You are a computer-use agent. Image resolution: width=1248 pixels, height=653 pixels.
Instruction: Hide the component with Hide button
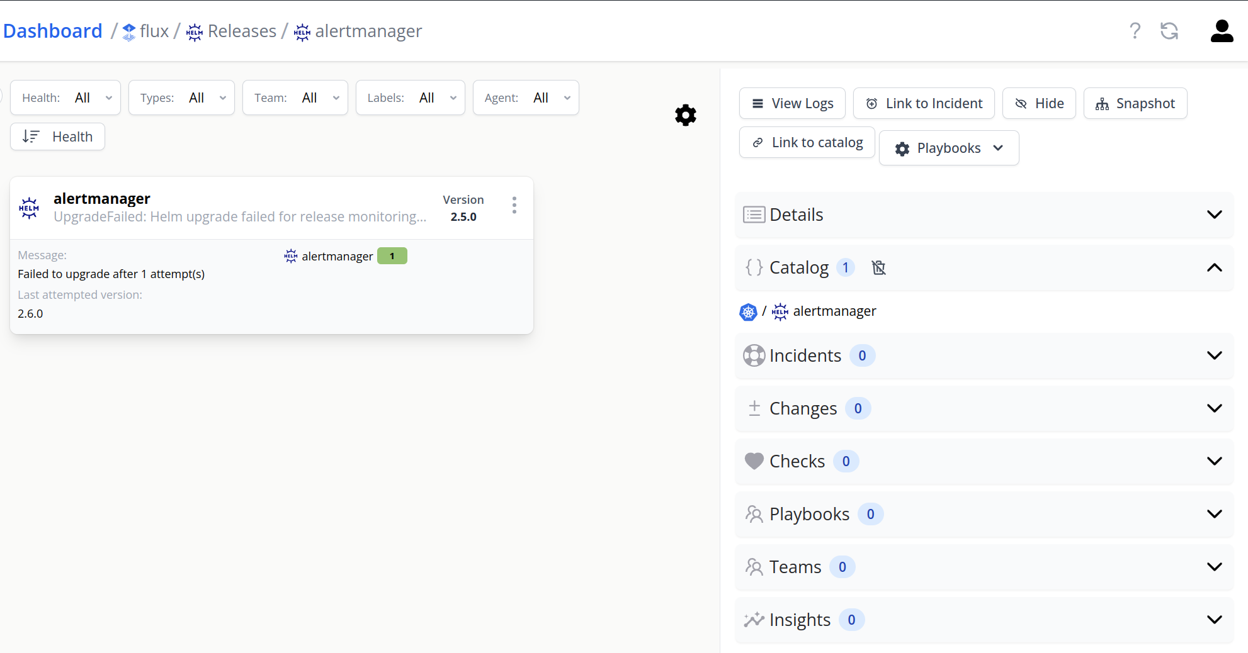pyautogui.click(x=1039, y=103)
